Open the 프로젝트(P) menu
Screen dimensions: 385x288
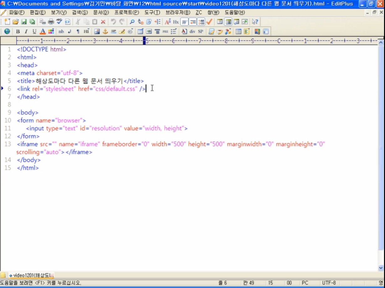[x=127, y=13]
